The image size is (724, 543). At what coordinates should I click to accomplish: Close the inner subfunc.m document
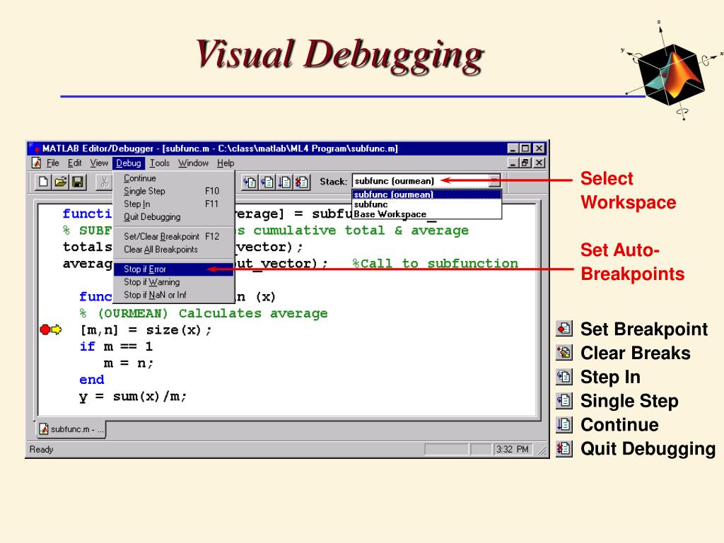click(x=539, y=163)
